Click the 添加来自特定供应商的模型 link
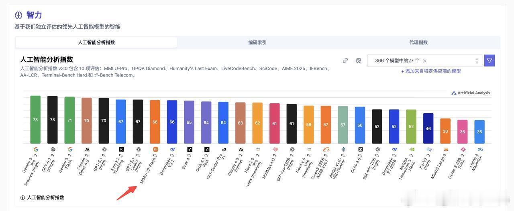514x211 pixels. pos(431,71)
